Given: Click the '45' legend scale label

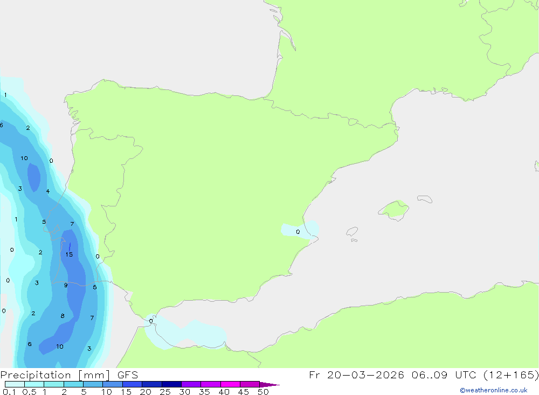Looking at the screenshot, I should [x=244, y=392].
